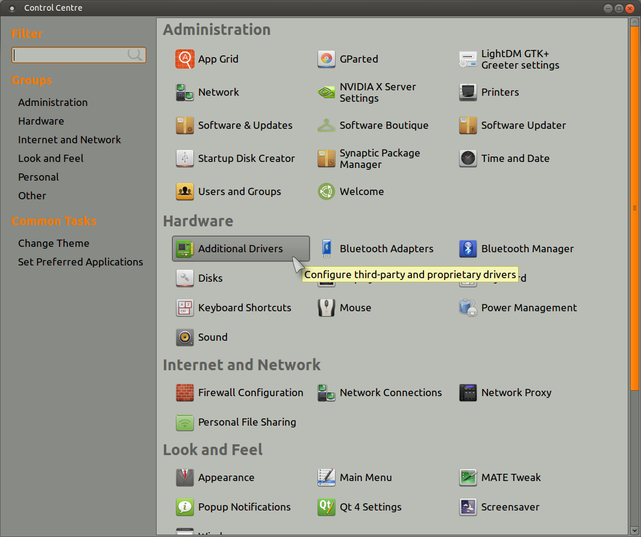Open Set Preferred Applications task
The image size is (641, 537).
coord(81,262)
